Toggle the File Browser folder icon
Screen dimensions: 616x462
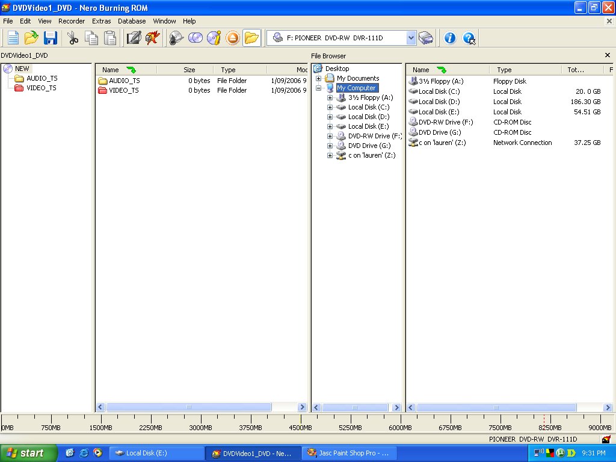tap(251, 38)
